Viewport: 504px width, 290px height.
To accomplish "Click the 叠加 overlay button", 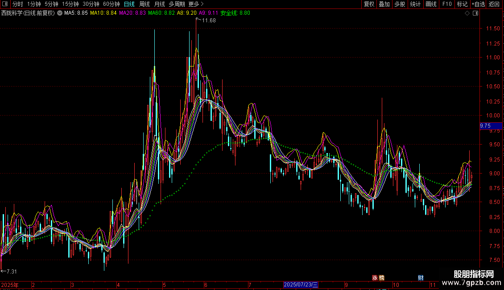I will [x=384, y=4].
